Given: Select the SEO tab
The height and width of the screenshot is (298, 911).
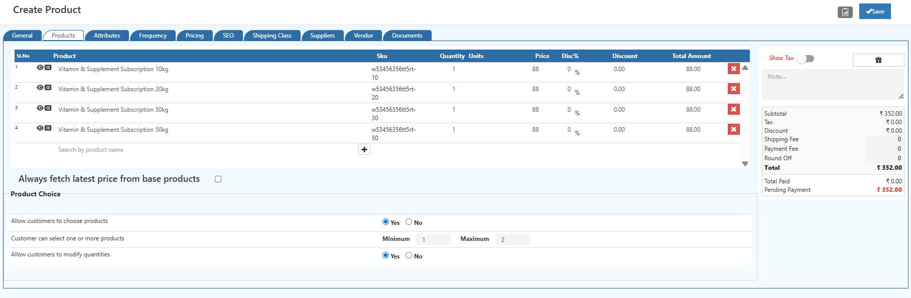Looking at the screenshot, I should 228,36.
